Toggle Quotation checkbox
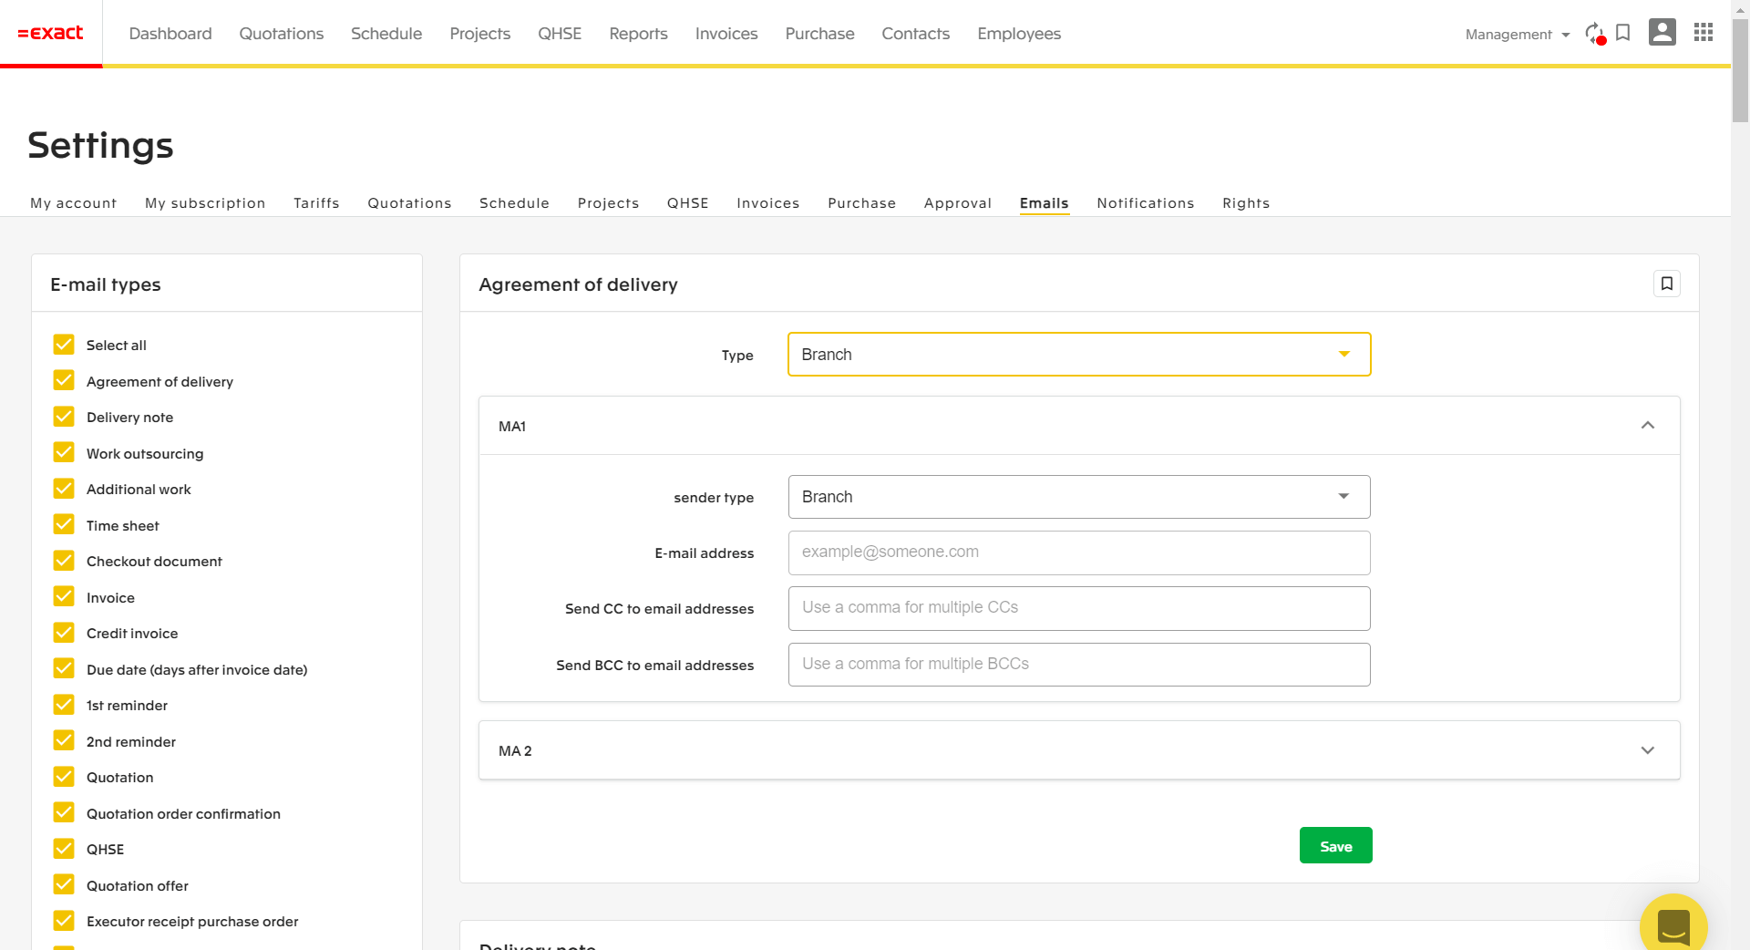This screenshot has width=1750, height=950. (x=64, y=777)
